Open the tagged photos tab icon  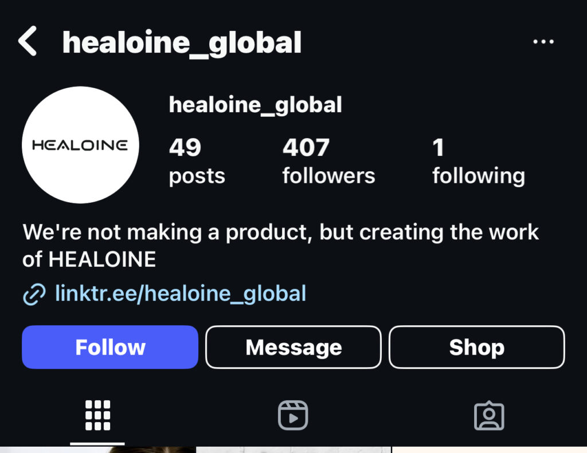click(x=490, y=416)
